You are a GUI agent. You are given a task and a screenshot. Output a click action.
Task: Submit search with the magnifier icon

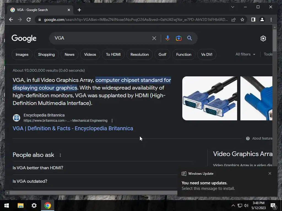click(x=189, y=38)
